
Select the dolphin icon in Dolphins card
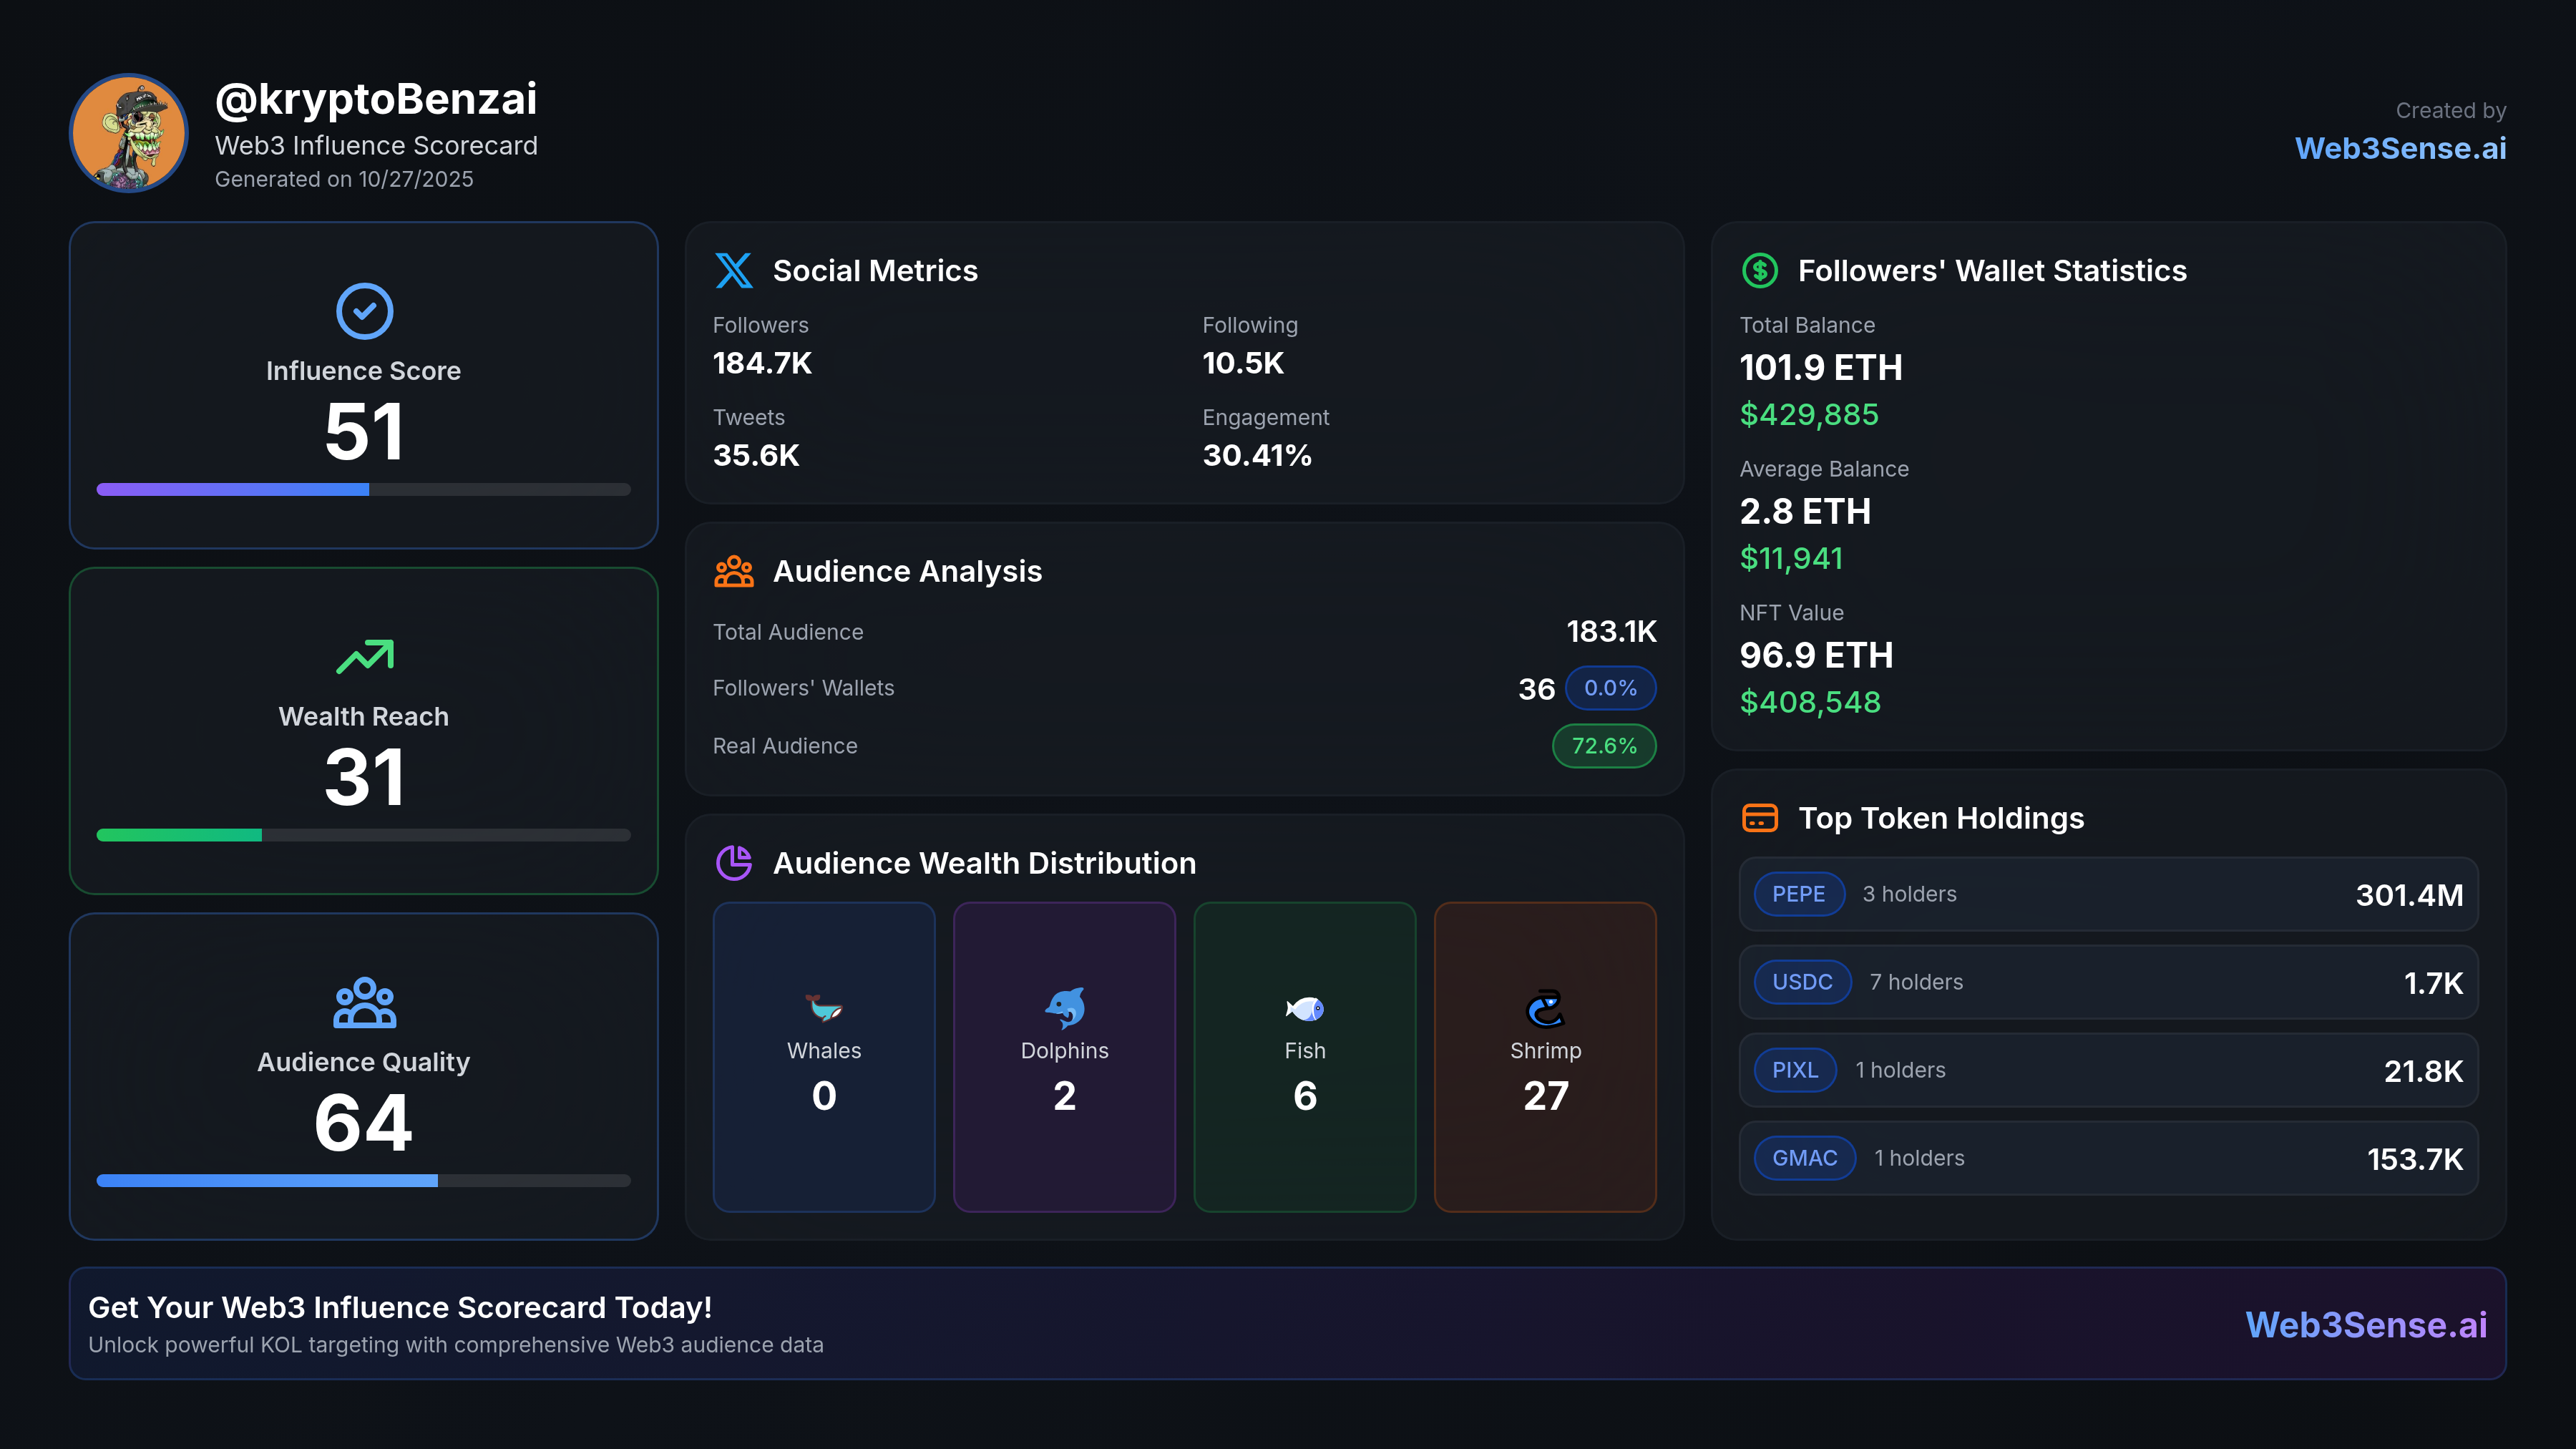point(1064,1009)
